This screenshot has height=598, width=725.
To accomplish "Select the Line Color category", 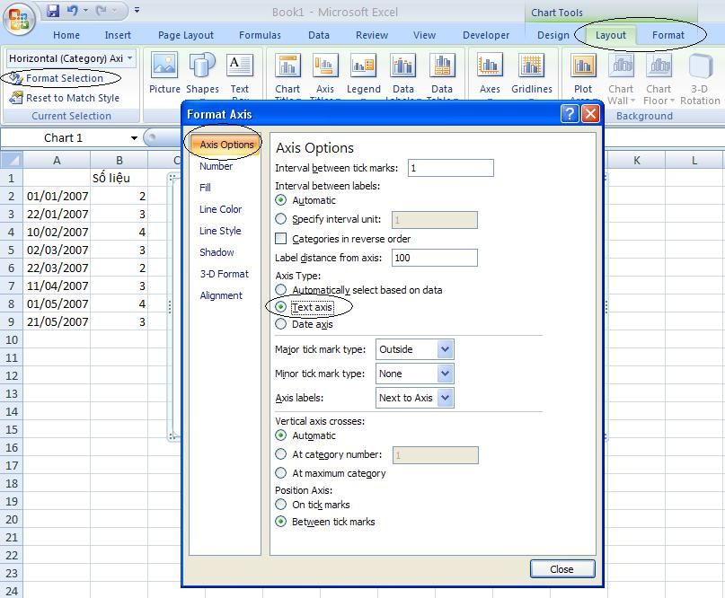I will point(220,209).
